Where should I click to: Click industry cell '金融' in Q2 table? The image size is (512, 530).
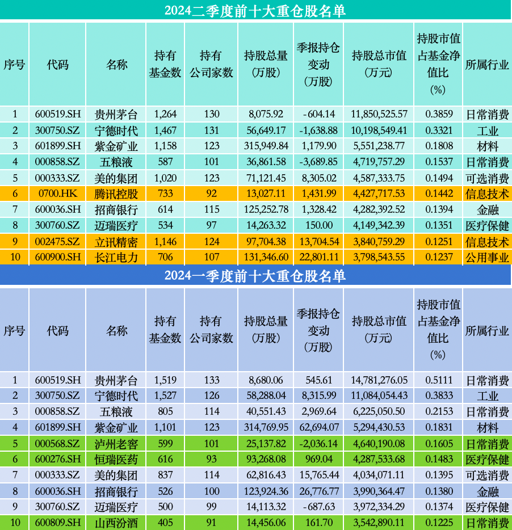coord(488,210)
